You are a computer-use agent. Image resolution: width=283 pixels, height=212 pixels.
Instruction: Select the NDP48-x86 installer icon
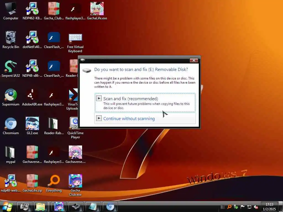click(x=32, y=68)
